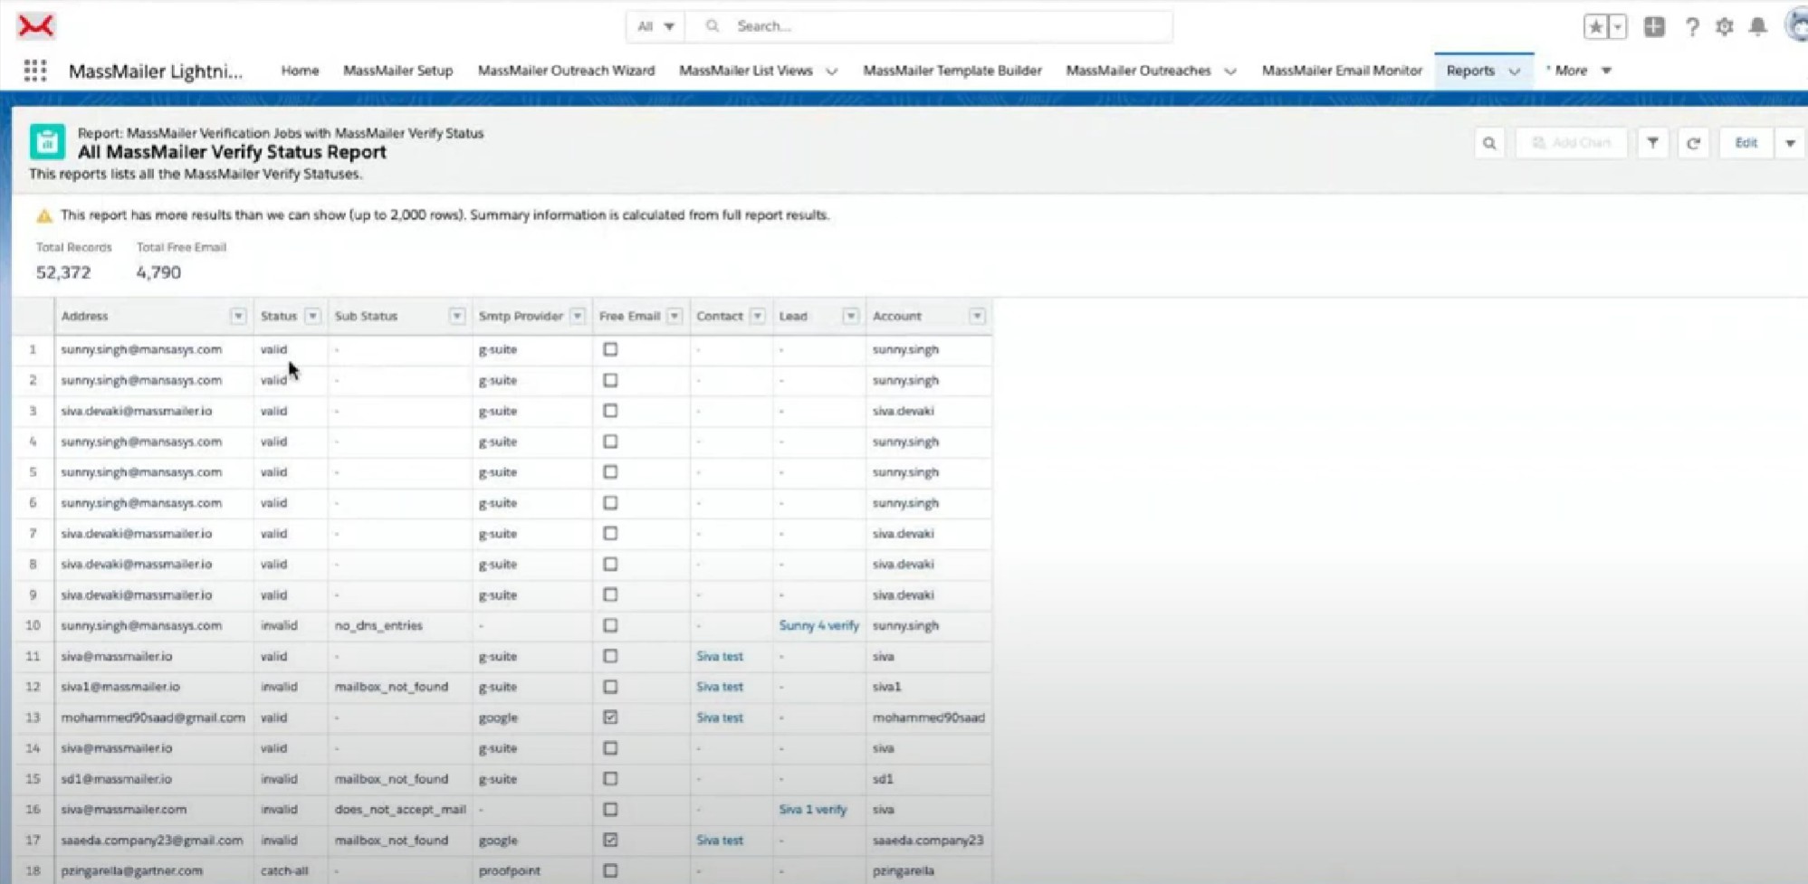This screenshot has width=1808, height=884.
Task: Open the help question mark icon
Action: tap(1691, 27)
